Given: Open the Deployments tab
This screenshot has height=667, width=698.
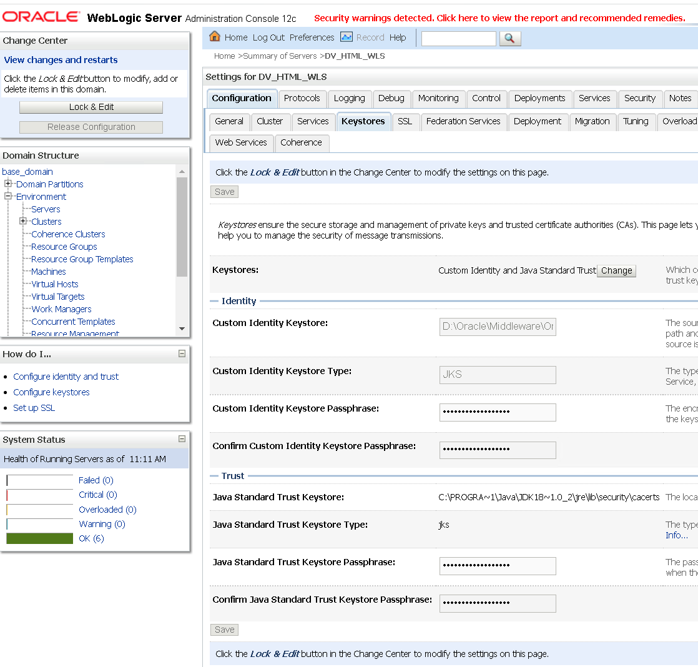Looking at the screenshot, I should [x=539, y=99].
